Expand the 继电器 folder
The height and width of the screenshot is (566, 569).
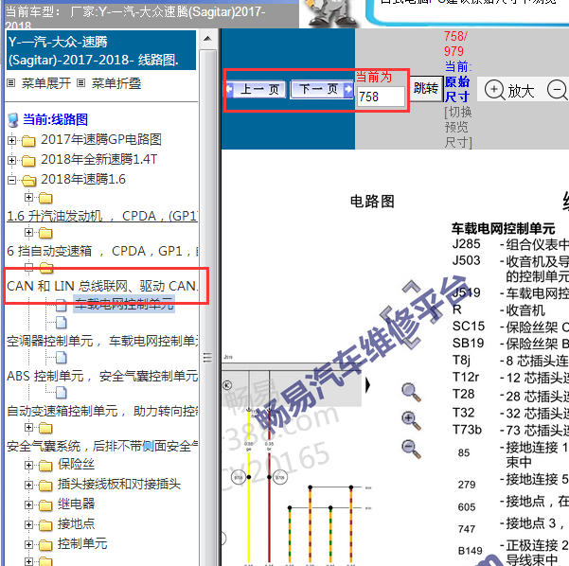tap(28, 505)
